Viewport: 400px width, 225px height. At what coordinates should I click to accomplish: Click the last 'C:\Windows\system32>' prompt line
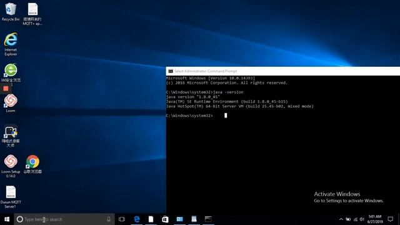(x=189, y=116)
